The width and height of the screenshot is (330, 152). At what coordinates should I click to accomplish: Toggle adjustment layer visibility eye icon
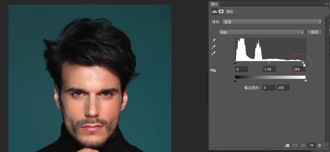coord(311,145)
